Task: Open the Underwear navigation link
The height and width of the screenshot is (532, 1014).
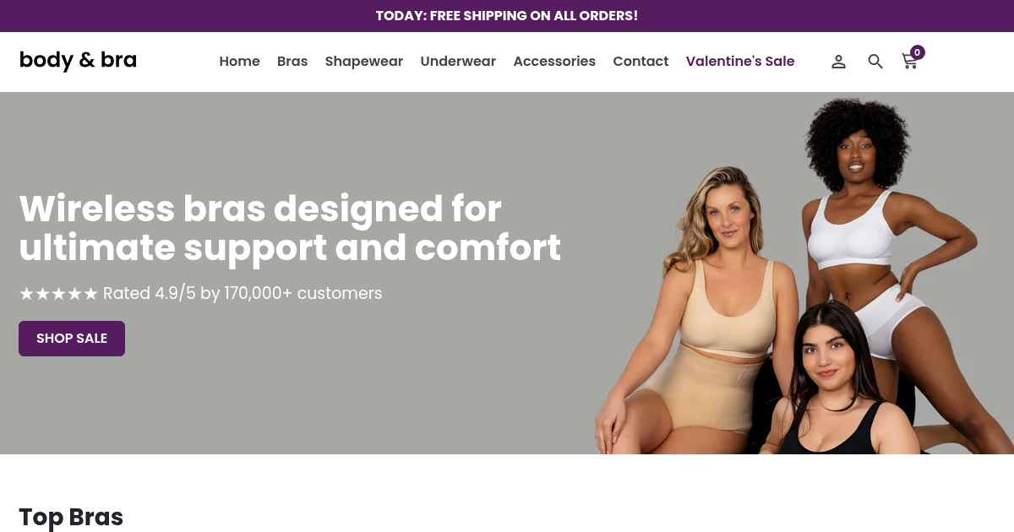Action: (x=458, y=61)
